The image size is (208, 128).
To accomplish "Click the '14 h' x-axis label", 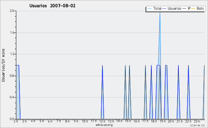I will (x=119, y=121).
